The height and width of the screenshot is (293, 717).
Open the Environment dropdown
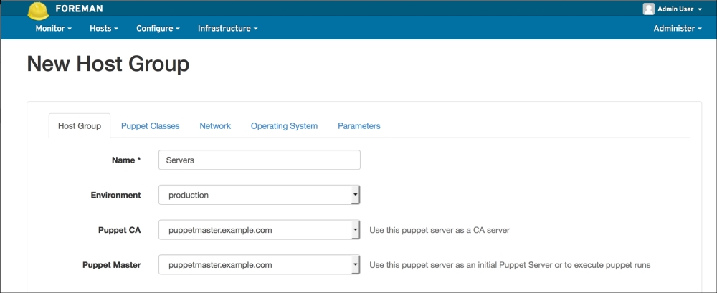(x=259, y=195)
